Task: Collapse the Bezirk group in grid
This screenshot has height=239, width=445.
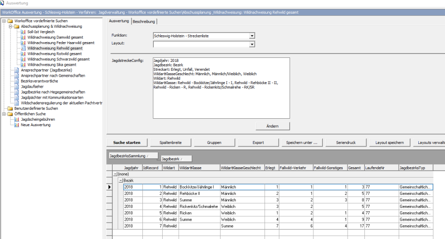Action: pos(120,181)
